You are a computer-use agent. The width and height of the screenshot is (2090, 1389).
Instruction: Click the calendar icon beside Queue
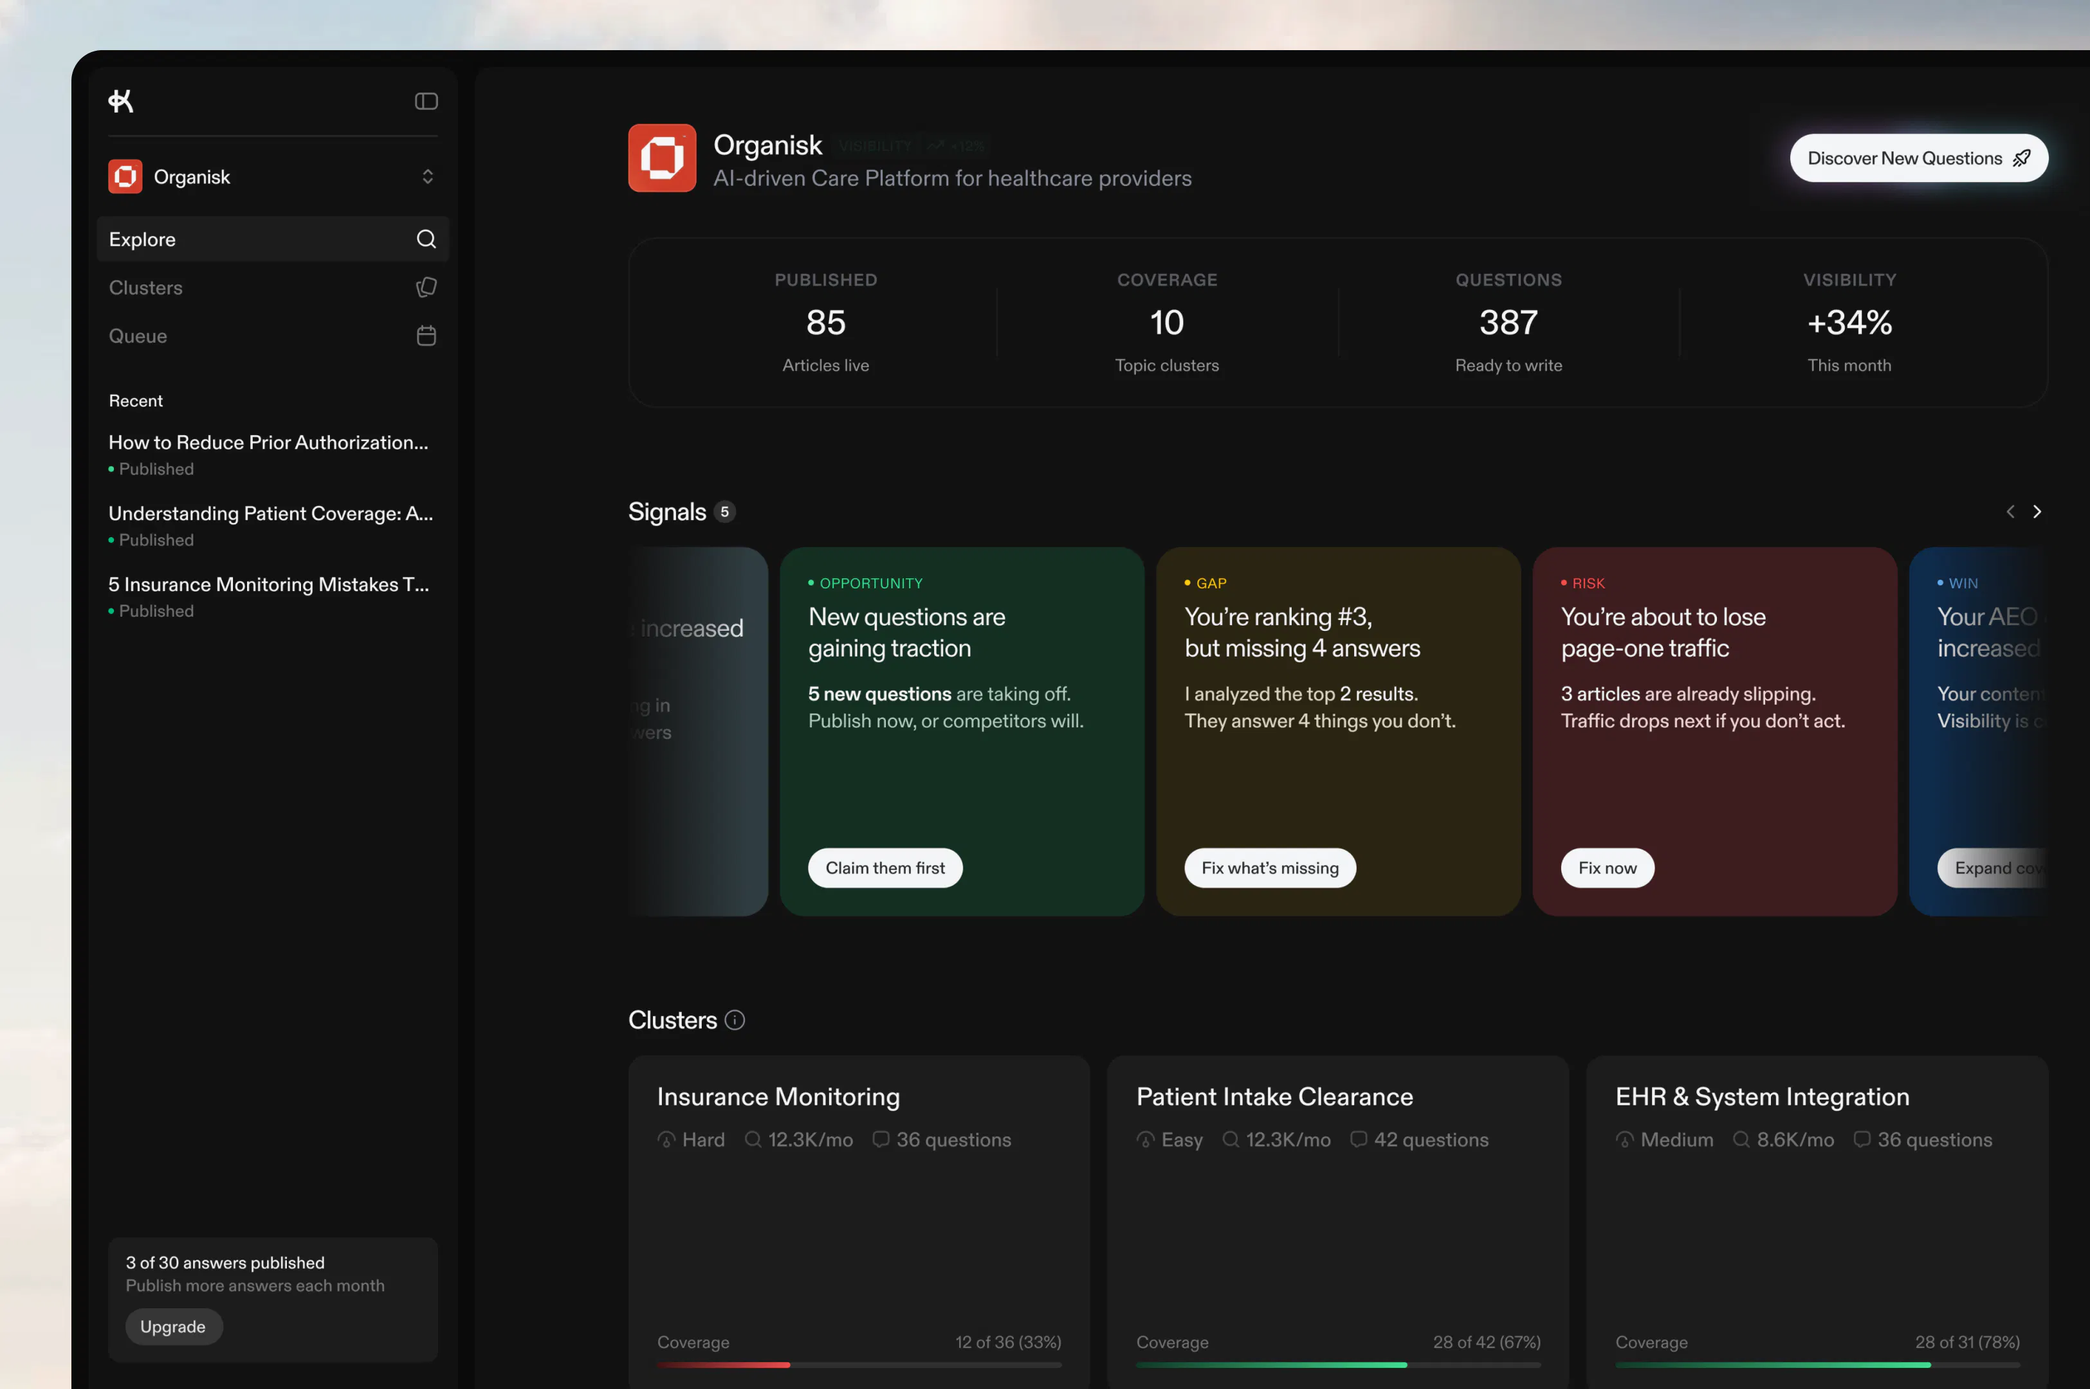click(426, 336)
